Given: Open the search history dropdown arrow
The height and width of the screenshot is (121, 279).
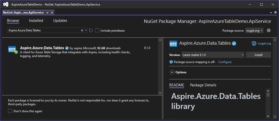Looking at the screenshot, I should point(86,31).
